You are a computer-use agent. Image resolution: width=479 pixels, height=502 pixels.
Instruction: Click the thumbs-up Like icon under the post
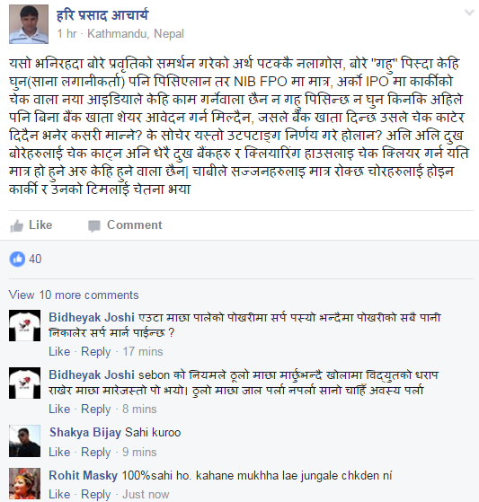coord(17,225)
